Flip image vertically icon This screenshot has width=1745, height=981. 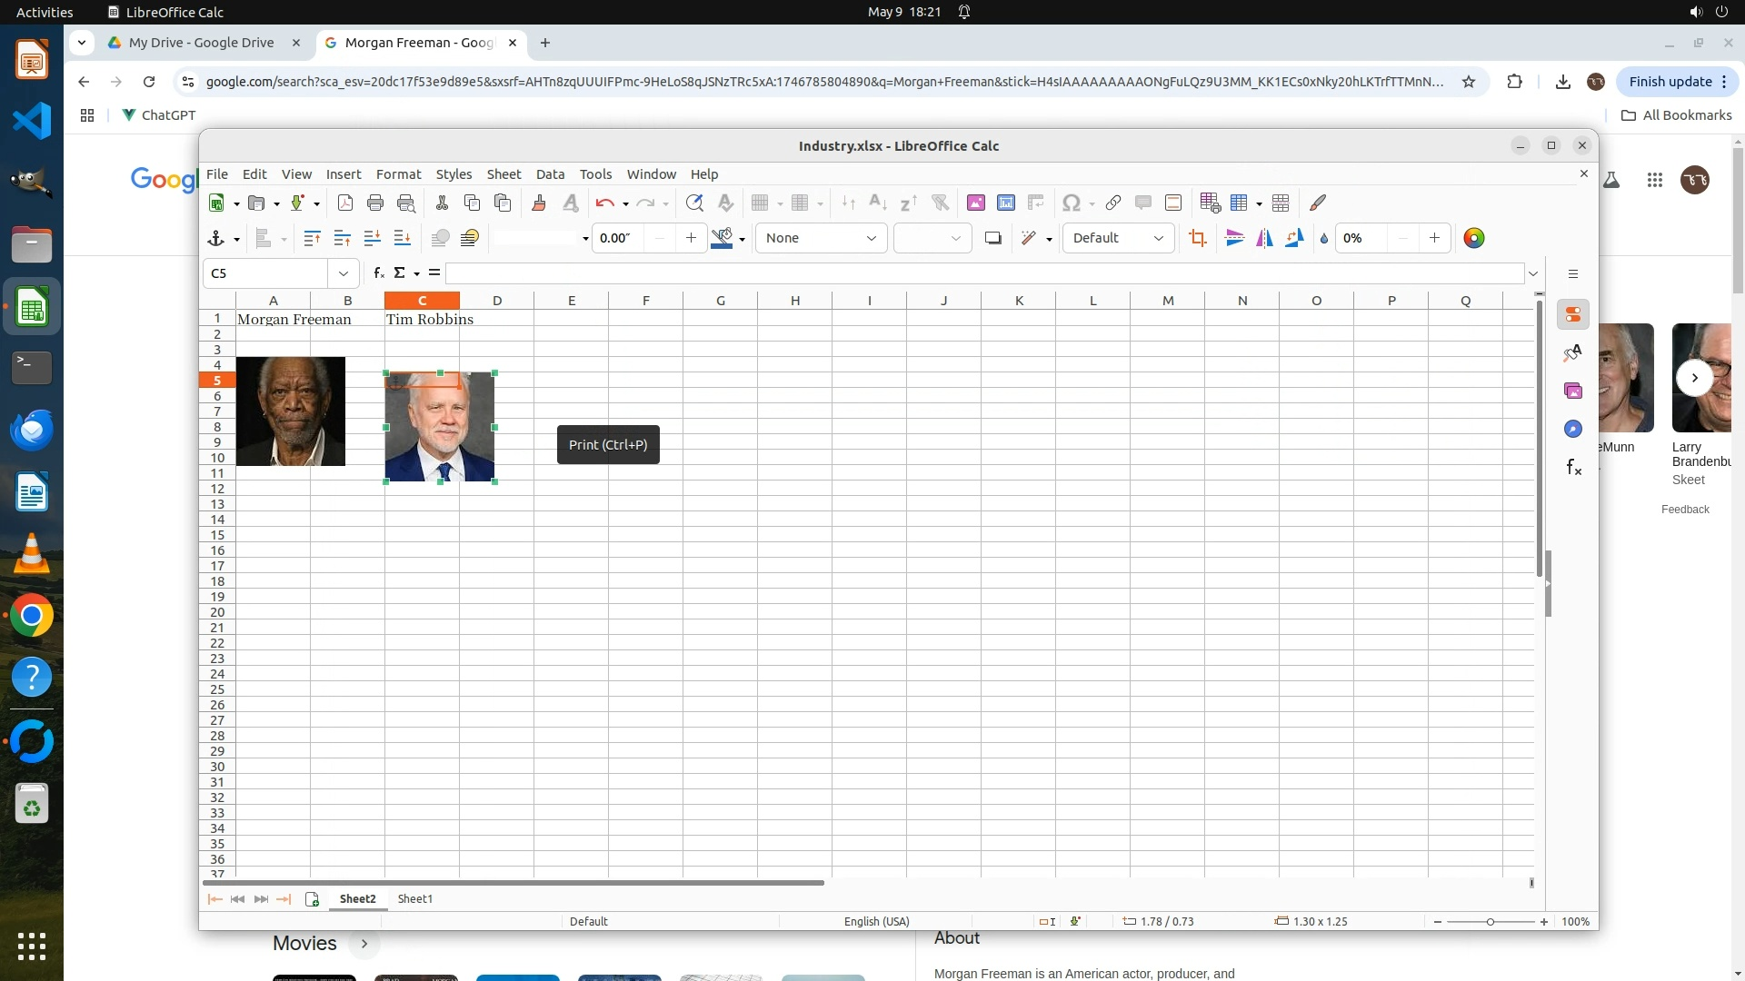[x=1234, y=238]
